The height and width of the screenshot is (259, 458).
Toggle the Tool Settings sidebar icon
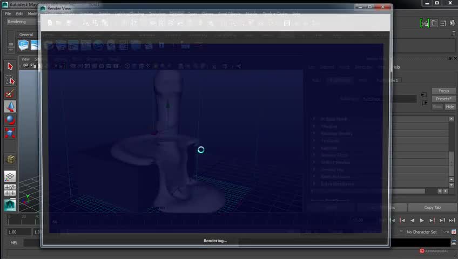coord(443,23)
